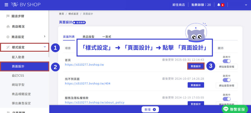The height and width of the screenshot is (113, 251).
Task: Click the 最後更新 2025-03-31 12:14:43 timestamp
Action: pos(183,60)
